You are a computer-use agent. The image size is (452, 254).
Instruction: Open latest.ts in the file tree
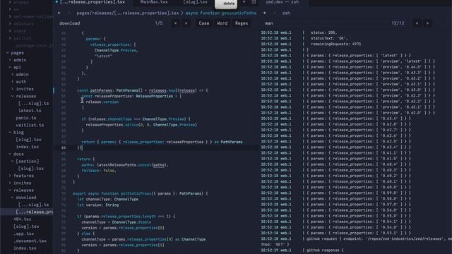pyautogui.click(x=30, y=111)
